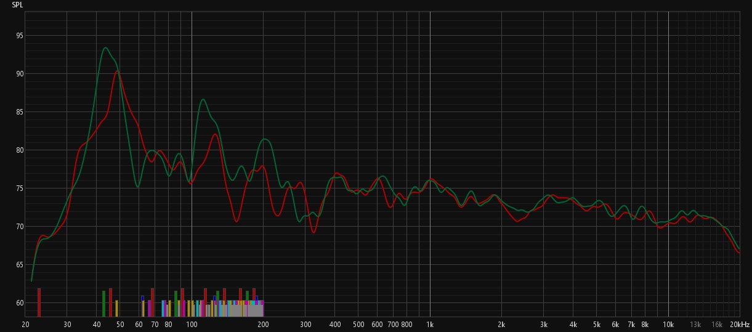The image size is (752, 332).
Task: Click the 2k frequency axis label
Action: (x=501, y=325)
